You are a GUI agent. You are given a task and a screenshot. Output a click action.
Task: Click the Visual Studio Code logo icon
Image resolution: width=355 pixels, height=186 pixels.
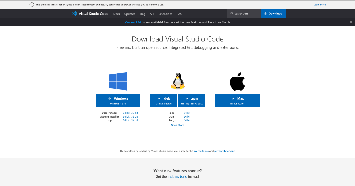pyautogui.click(x=74, y=14)
